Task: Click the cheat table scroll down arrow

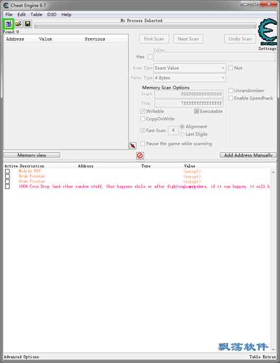Action: click(273, 349)
